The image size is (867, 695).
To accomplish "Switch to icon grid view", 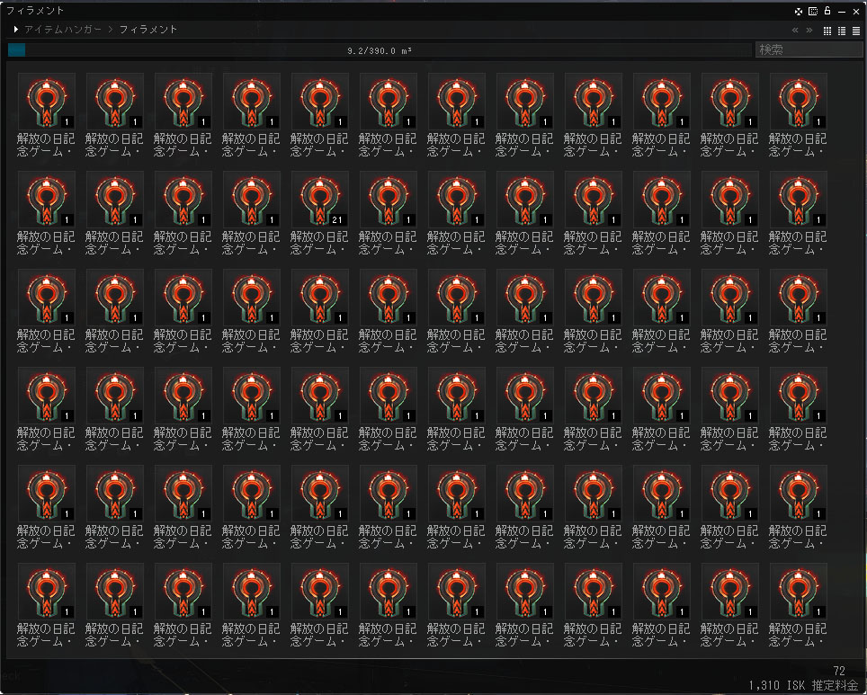I will tap(827, 31).
